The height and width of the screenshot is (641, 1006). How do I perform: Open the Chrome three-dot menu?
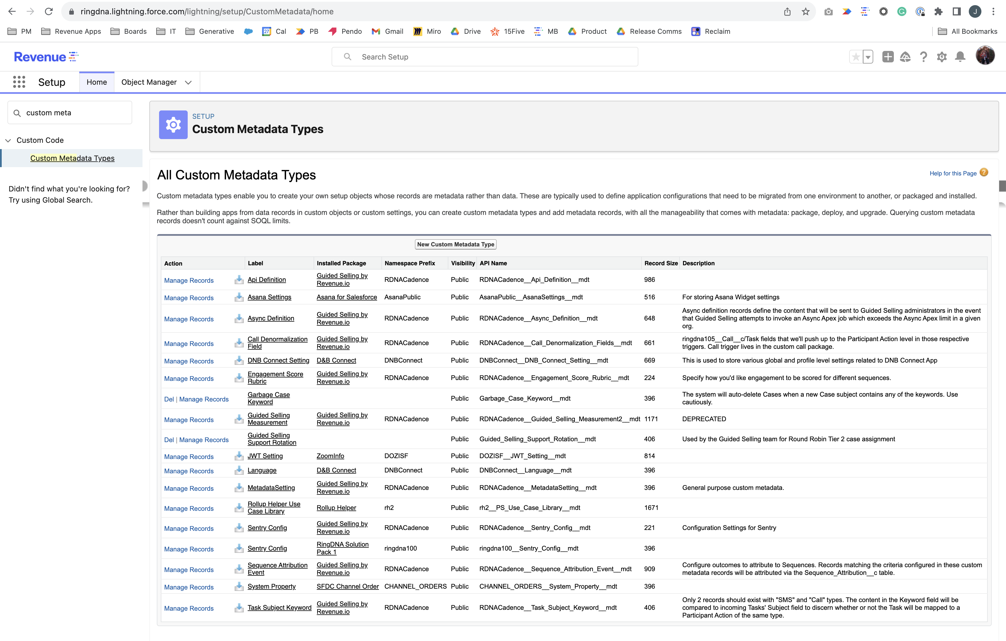point(993,12)
